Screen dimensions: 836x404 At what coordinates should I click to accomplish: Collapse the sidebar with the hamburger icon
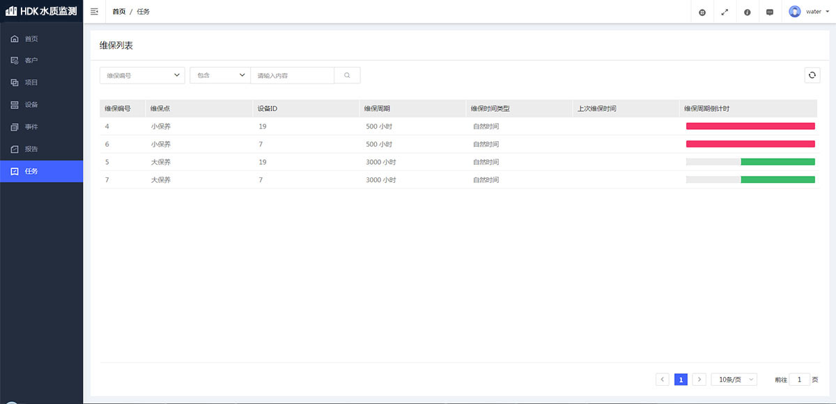[x=95, y=12]
